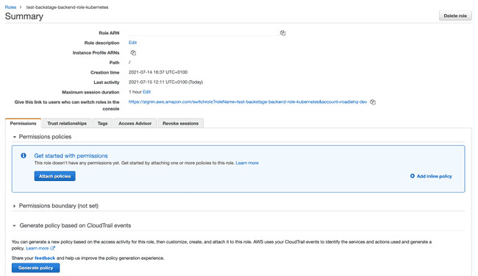The image size is (478, 276).
Task: Click the Summary page heading
Action: pos(24,16)
